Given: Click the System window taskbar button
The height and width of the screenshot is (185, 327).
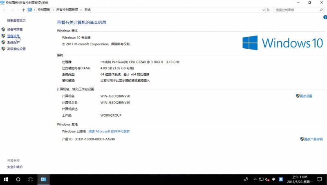Looking at the screenshot, I should (x=43, y=179).
